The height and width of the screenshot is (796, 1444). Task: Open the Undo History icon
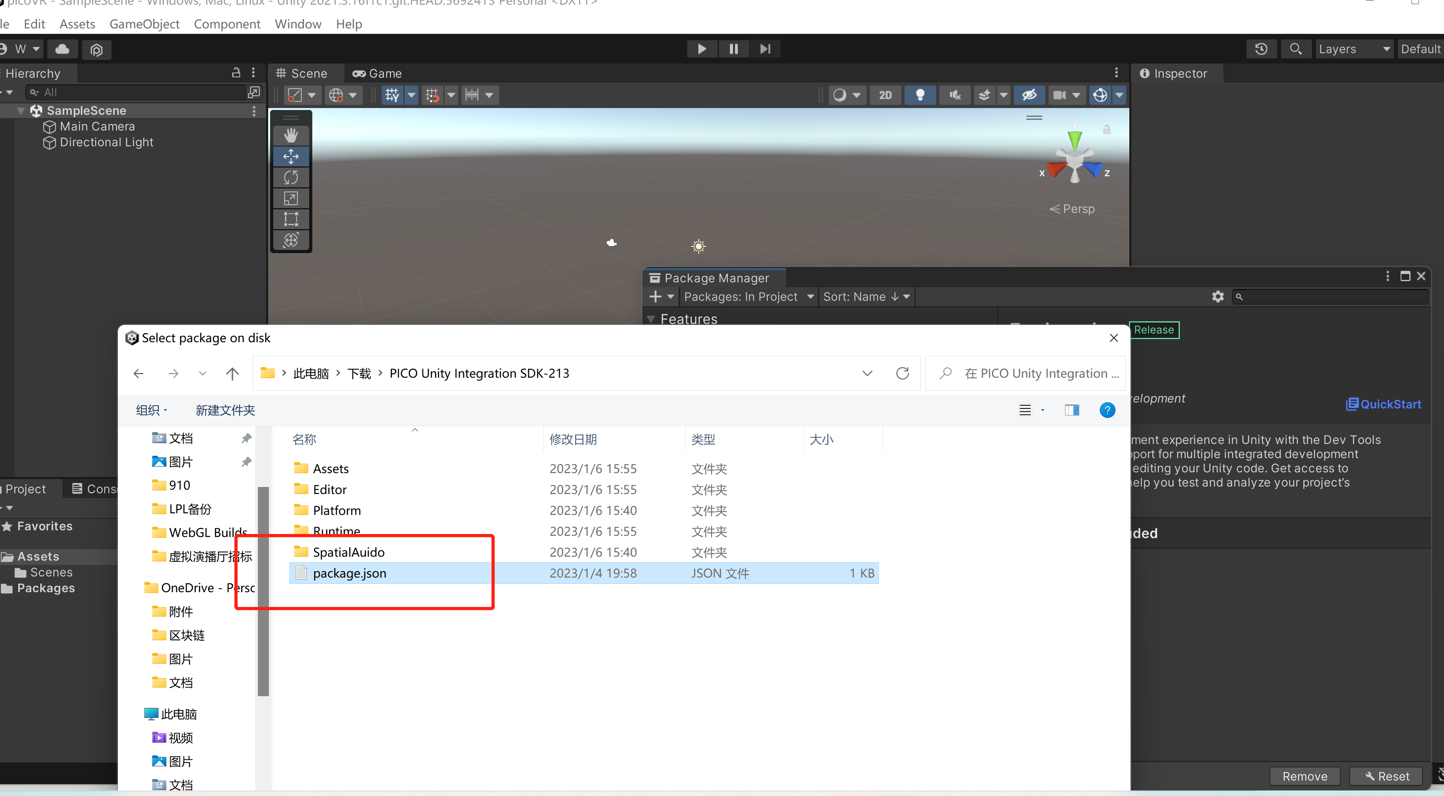1261,49
